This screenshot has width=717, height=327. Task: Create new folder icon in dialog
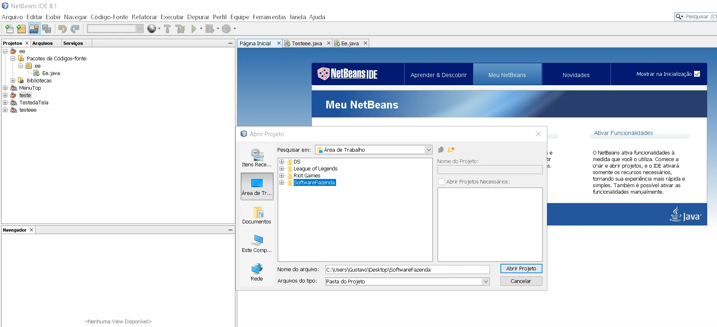tap(451, 150)
